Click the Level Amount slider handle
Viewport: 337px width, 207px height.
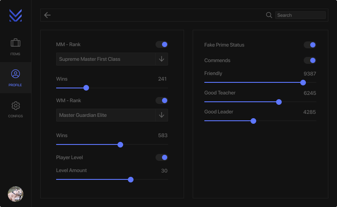point(130,179)
